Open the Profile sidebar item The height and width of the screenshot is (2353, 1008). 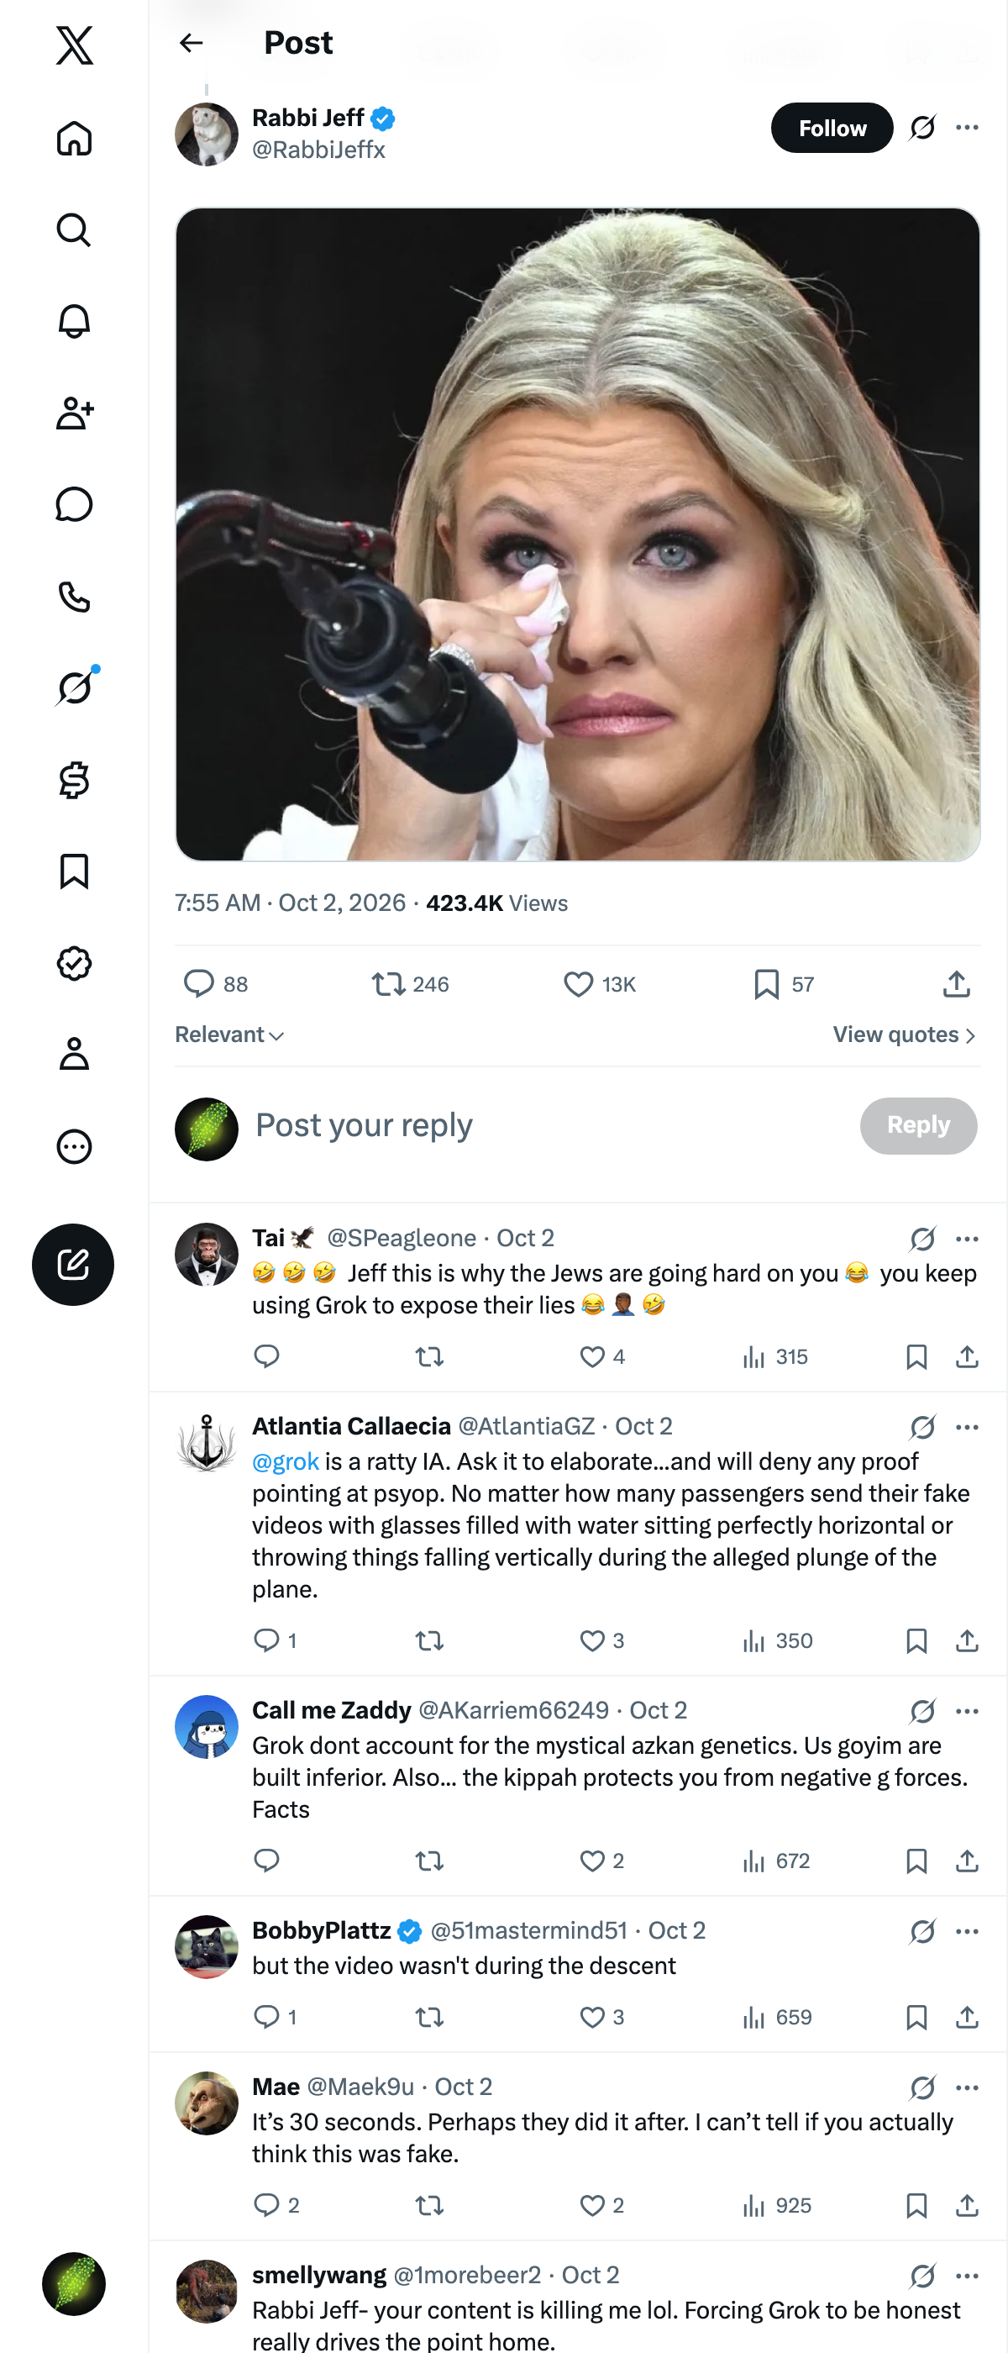click(x=74, y=1053)
